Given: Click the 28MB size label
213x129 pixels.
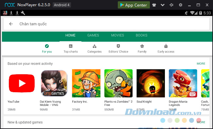Looking at the screenshot, I should click(11, 109).
